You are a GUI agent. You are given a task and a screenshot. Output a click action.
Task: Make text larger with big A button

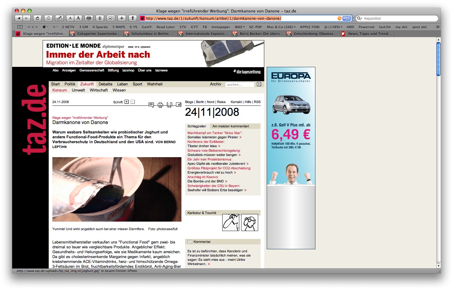pos(78,18)
